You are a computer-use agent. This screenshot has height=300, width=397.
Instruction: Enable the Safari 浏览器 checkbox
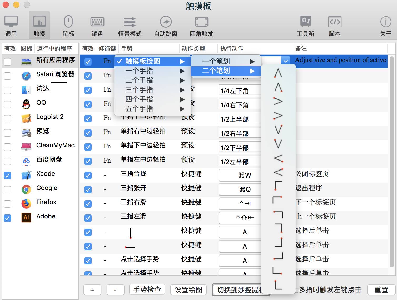coord(7,76)
